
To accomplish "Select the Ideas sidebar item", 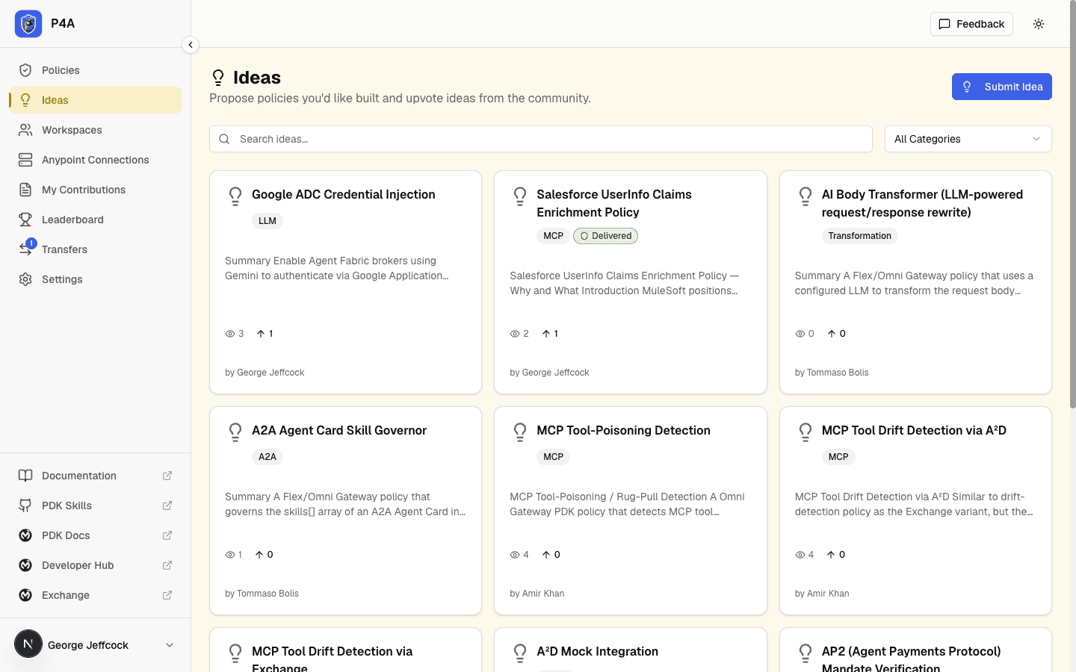I will pyautogui.click(x=96, y=100).
